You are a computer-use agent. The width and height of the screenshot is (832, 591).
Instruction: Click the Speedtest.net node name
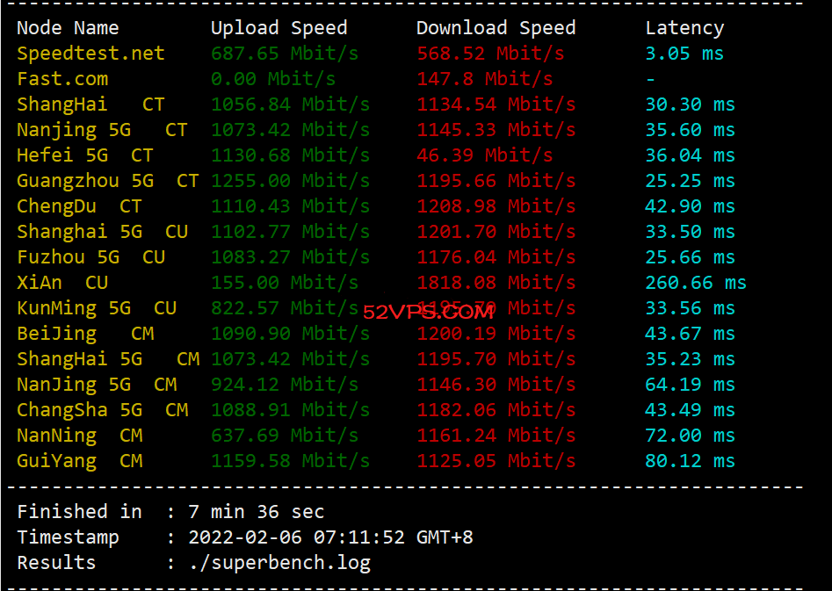click(90, 54)
